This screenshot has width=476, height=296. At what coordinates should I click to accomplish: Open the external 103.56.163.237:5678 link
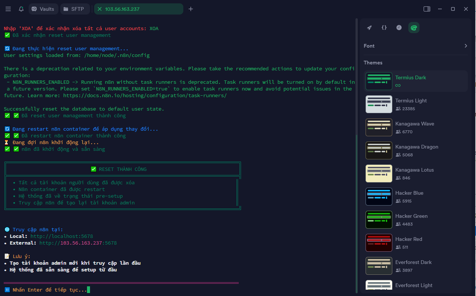tap(78, 243)
